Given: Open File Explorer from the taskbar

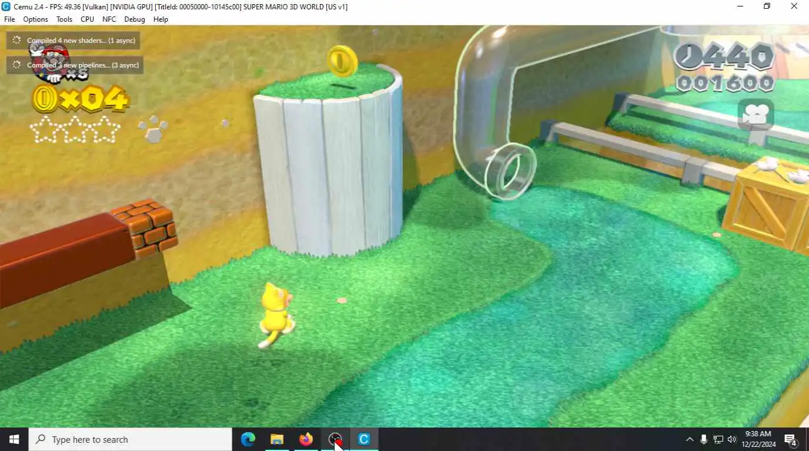Looking at the screenshot, I should coord(277,439).
